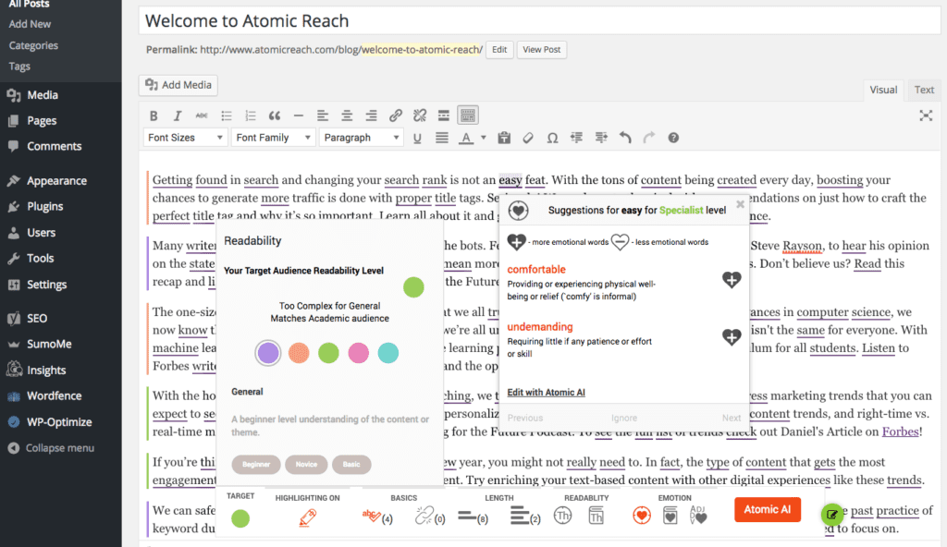Insert a special character (omega icon)

552,138
